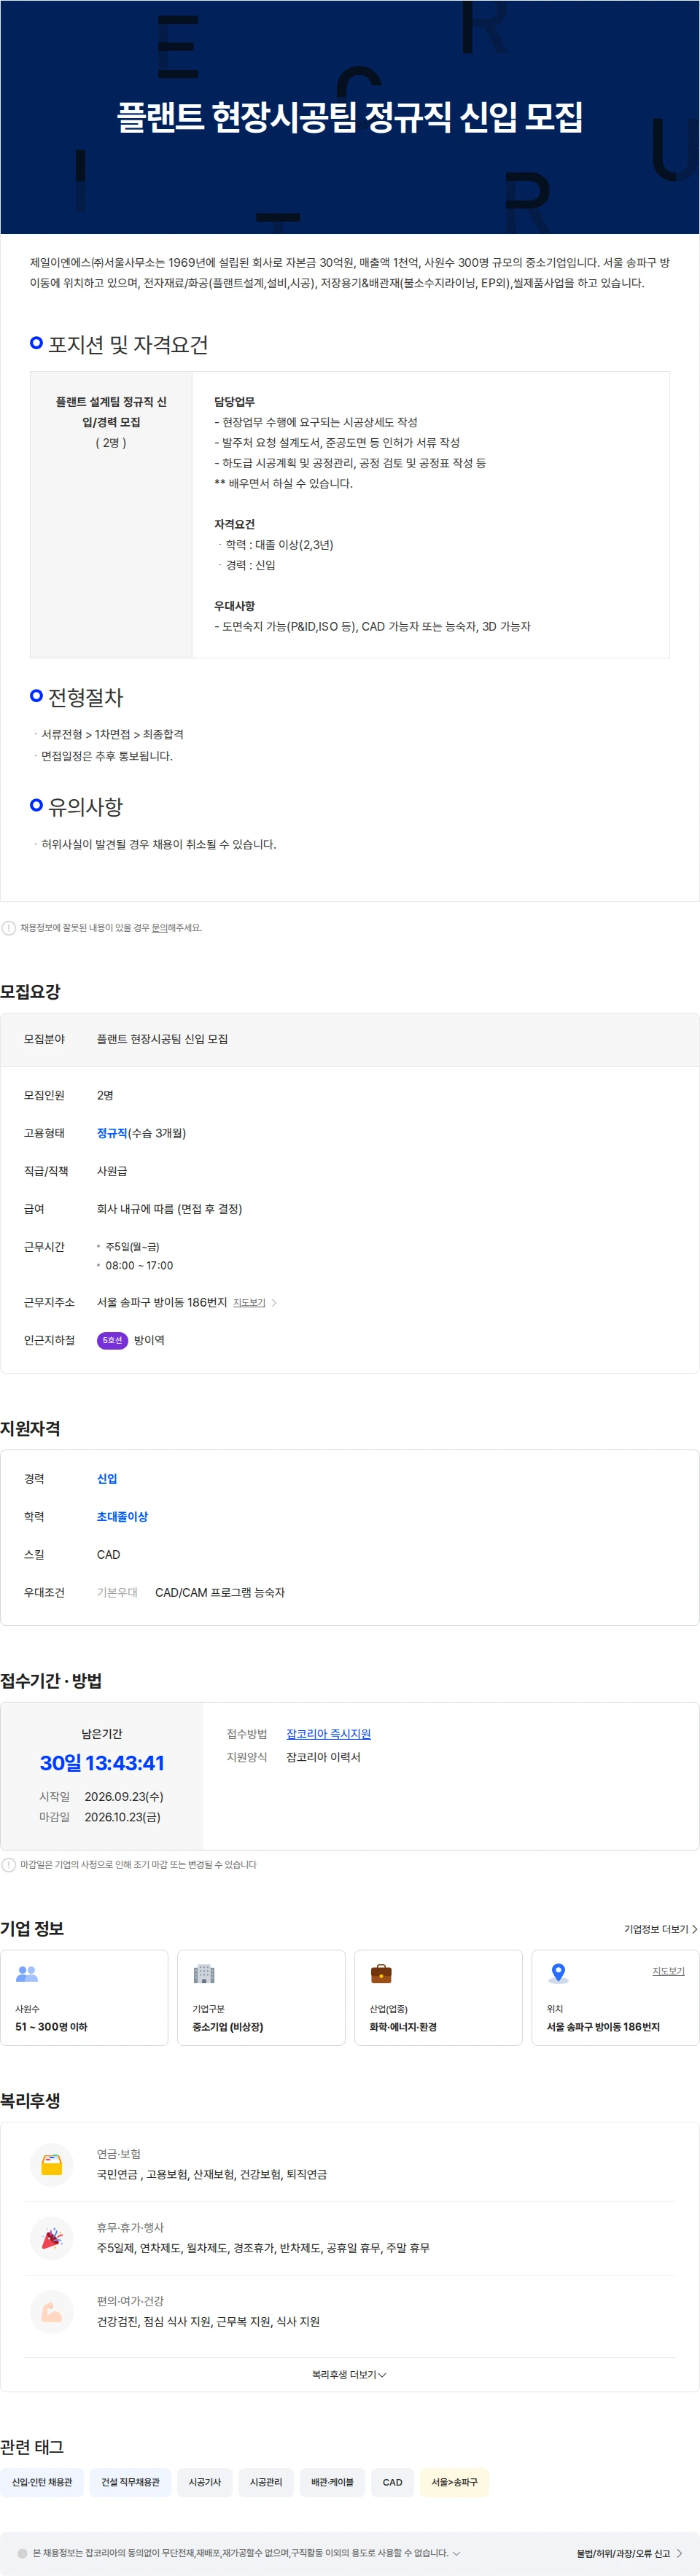Click the 서류전형 > 1차면접 > 최종합격 text
This screenshot has height=2576, width=700.
coord(112,734)
